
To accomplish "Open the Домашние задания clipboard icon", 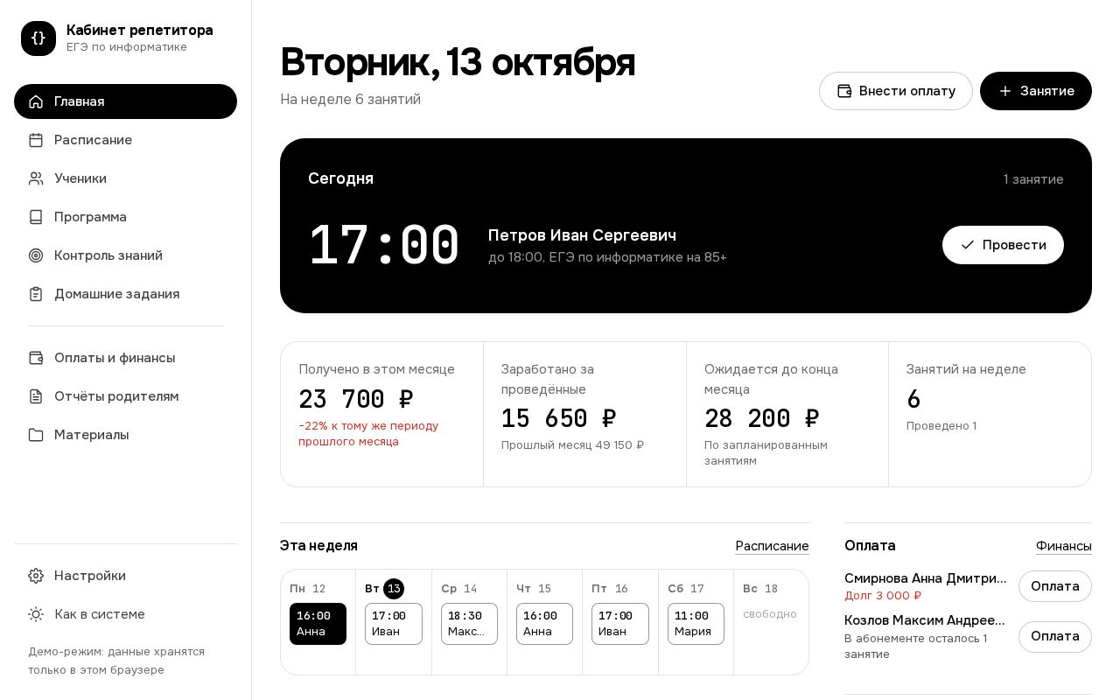I will (36, 294).
